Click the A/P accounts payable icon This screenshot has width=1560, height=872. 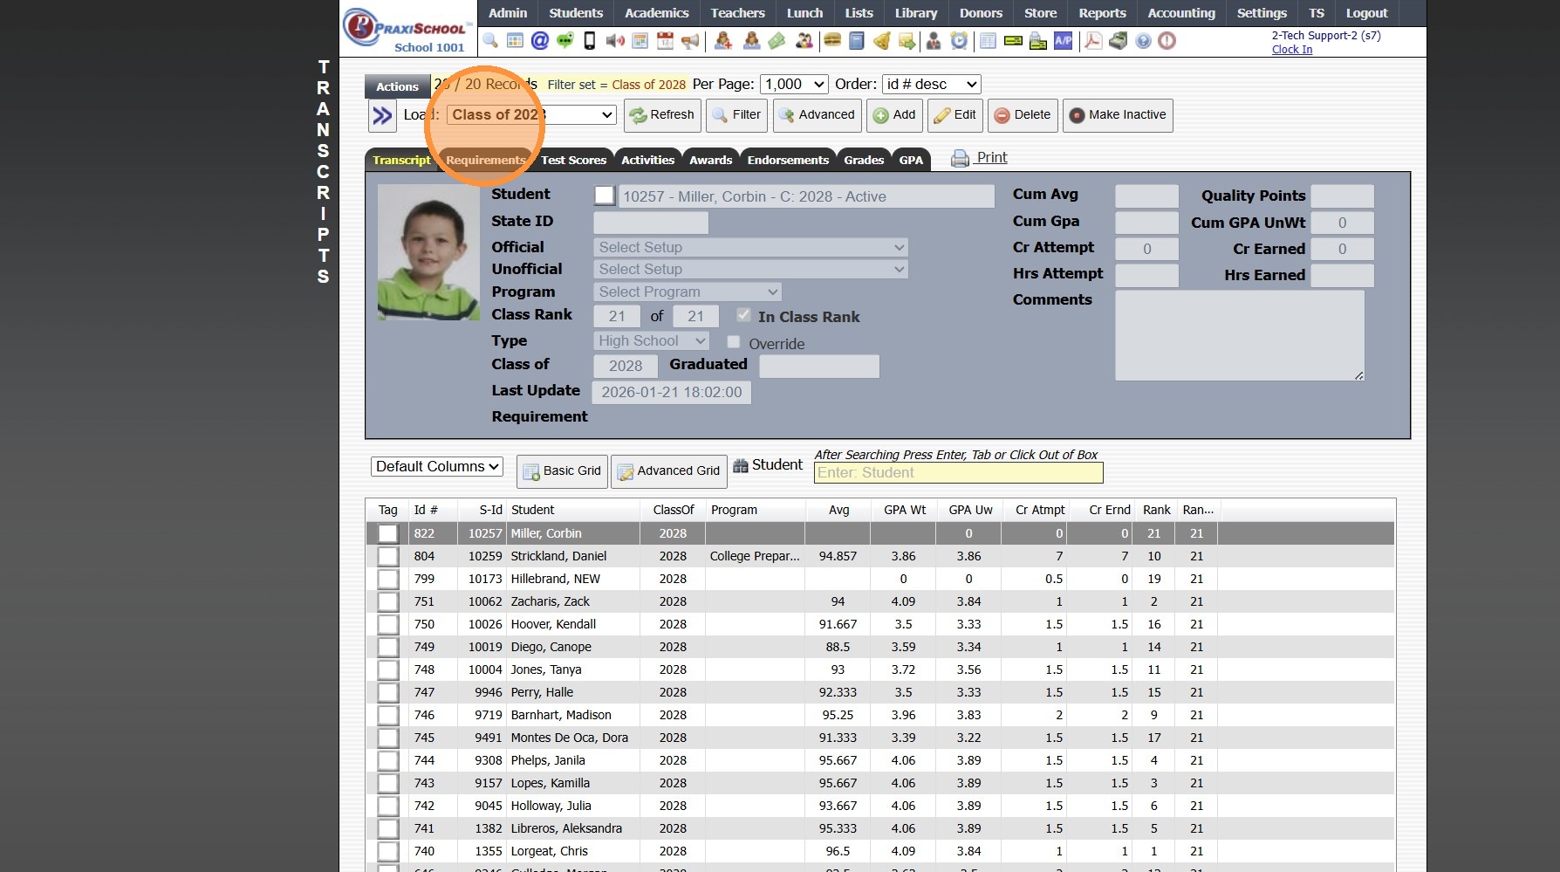(1063, 41)
